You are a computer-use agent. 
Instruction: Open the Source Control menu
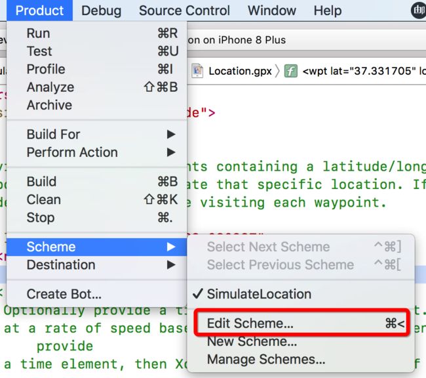click(x=184, y=10)
